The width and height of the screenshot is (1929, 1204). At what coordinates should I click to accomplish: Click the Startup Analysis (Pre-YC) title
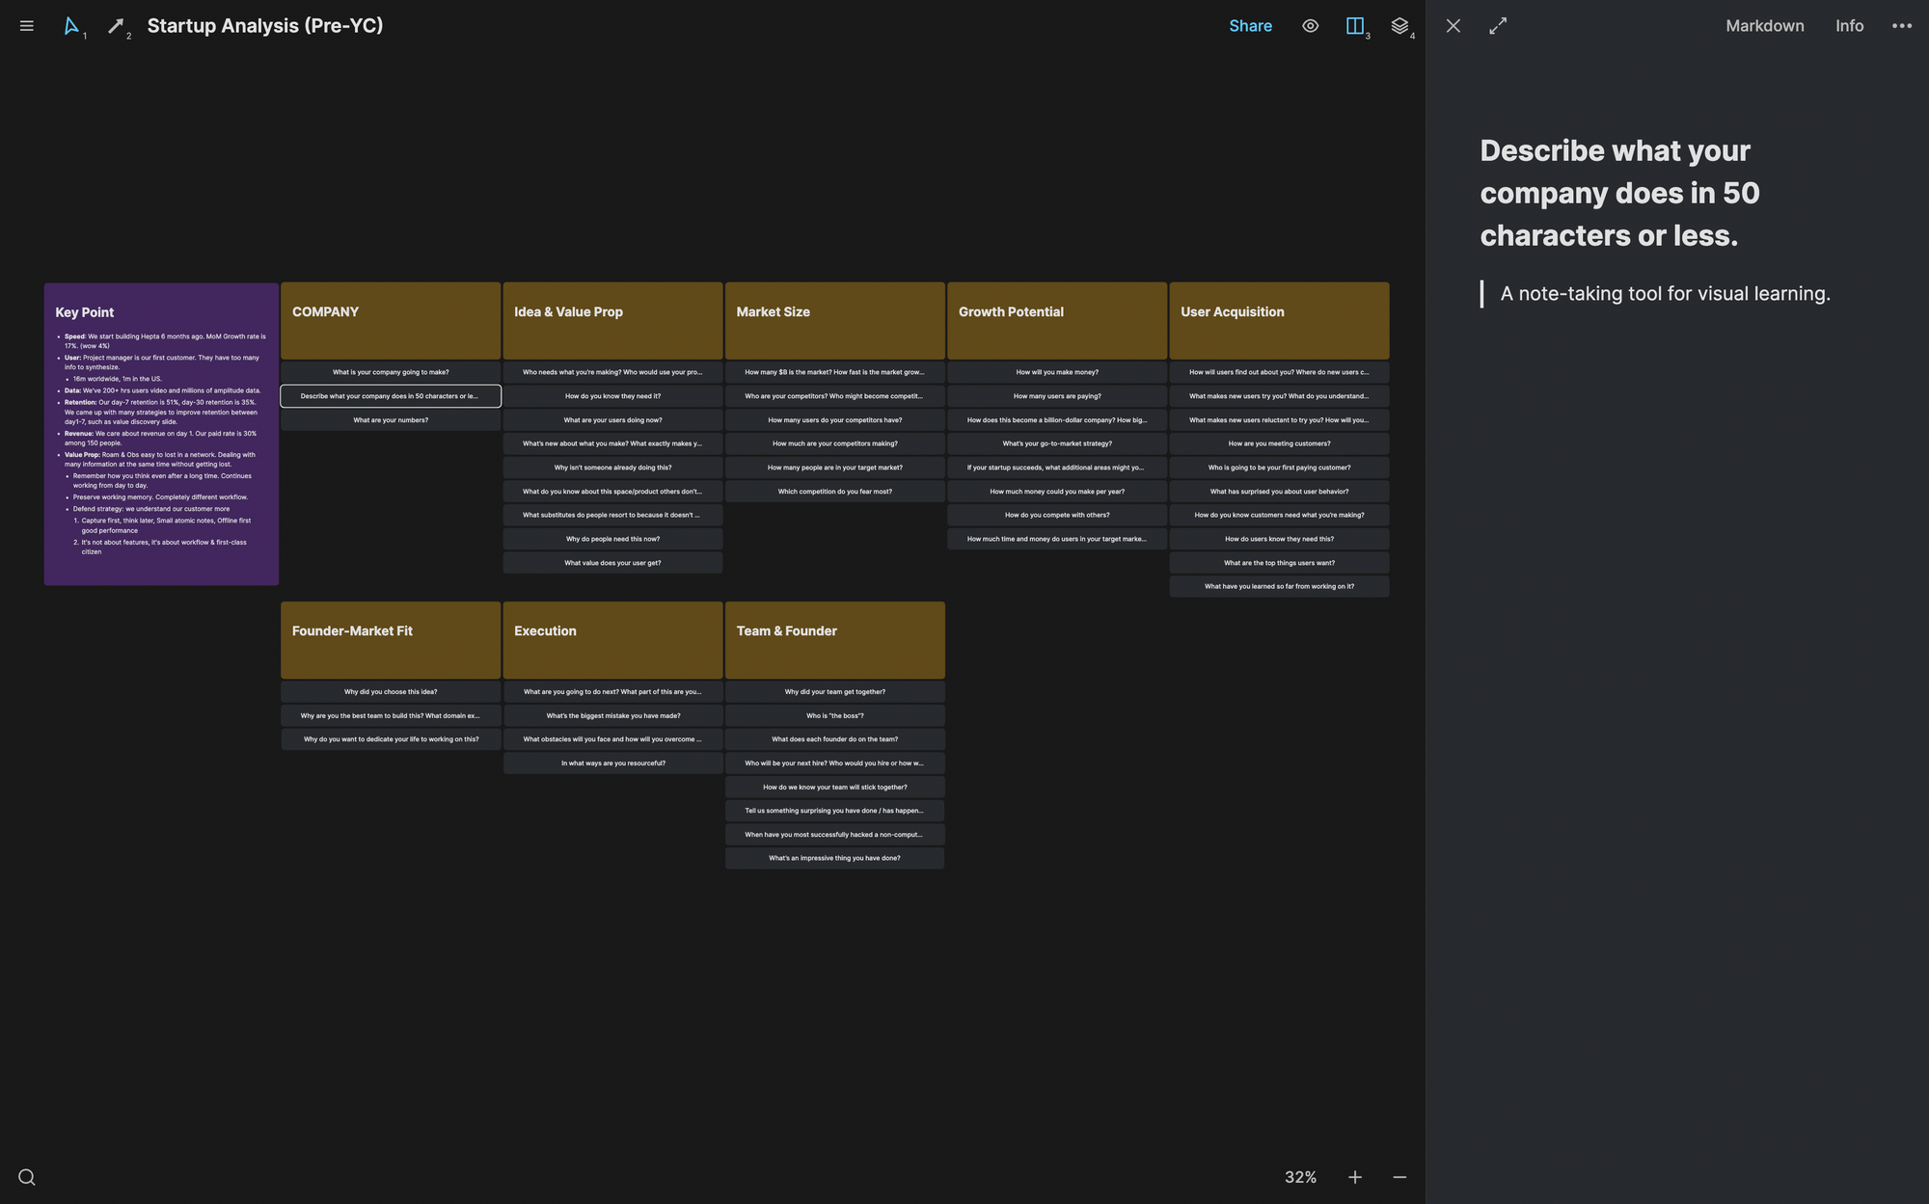[x=265, y=26]
